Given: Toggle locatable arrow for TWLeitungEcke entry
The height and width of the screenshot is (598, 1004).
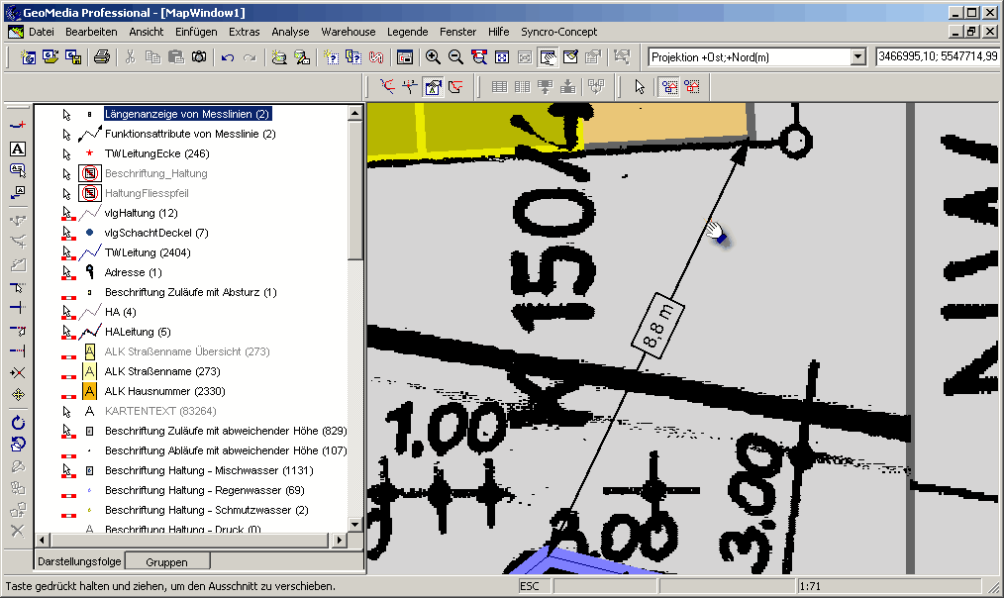Looking at the screenshot, I should 67,153.
